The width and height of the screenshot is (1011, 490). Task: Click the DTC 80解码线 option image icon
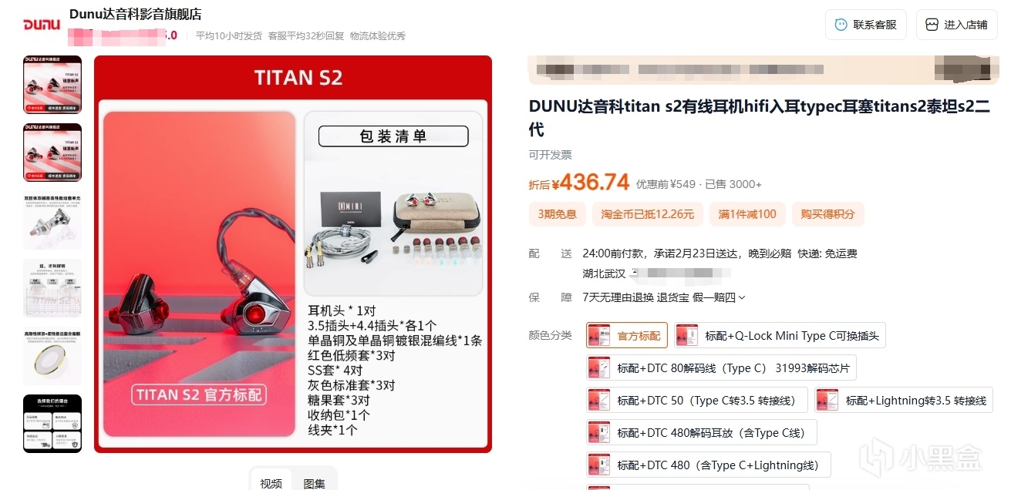[x=598, y=368]
